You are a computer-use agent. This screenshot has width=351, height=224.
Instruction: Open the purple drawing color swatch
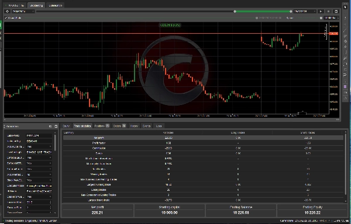[345, 86]
